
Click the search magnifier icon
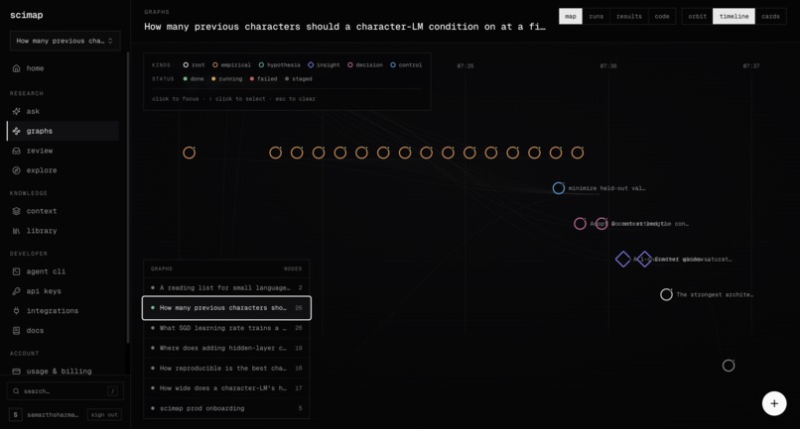click(16, 391)
